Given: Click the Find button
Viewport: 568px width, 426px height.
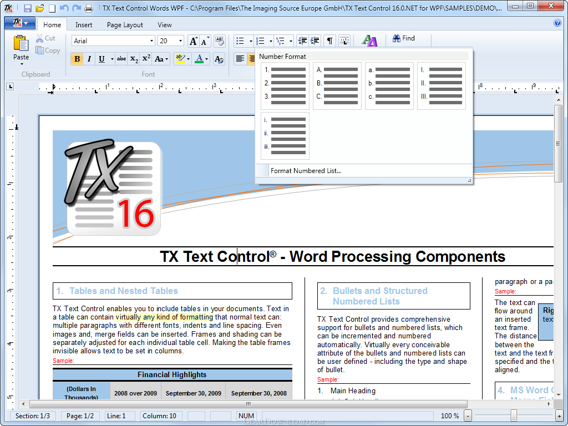Looking at the screenshot, I should [x=404, y=38].
